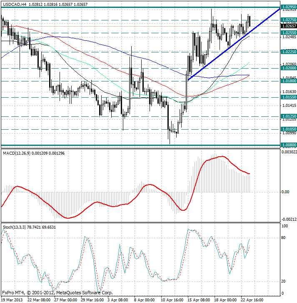The width and height of the screenshot is (297, 303).
Task: Select the 1.01800 price level label
Action: click(x=289, y=81)
